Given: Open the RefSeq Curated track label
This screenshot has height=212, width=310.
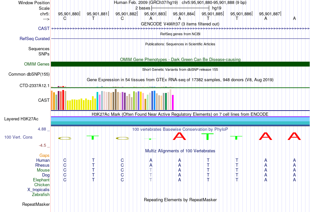Looking at the screenshot, I should [x=34, y=38].
